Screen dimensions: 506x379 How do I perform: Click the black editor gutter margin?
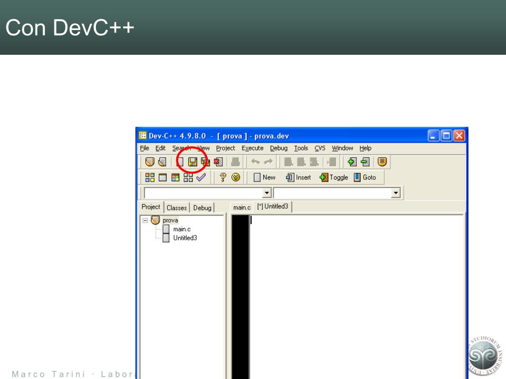pos(241,297)
